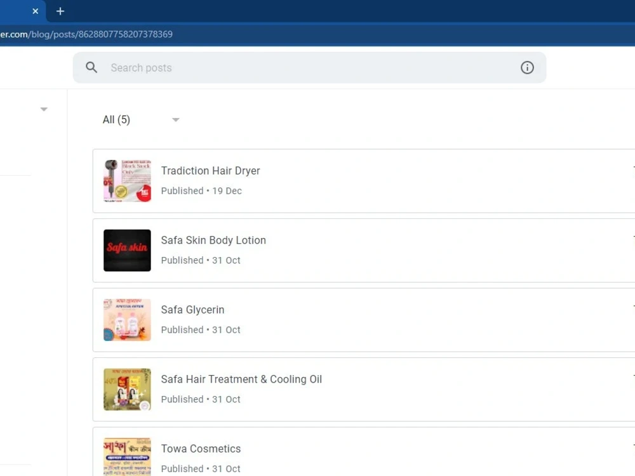
Task: Expand the sidebar blog selector arrow
Action: pos(44,109)
